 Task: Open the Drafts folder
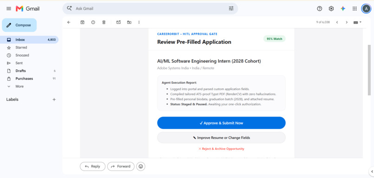tap(29, 71)
